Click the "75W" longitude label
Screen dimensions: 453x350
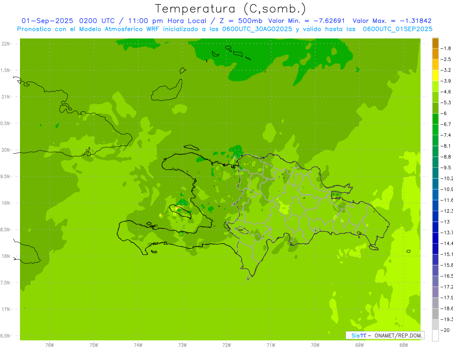94,345
